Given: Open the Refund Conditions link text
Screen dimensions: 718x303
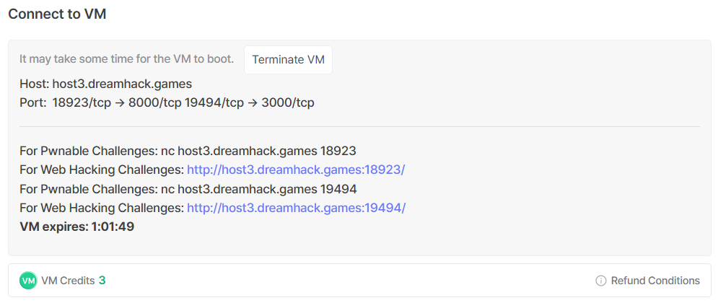Looking at the screenshot, I should [x=655, y=281].
